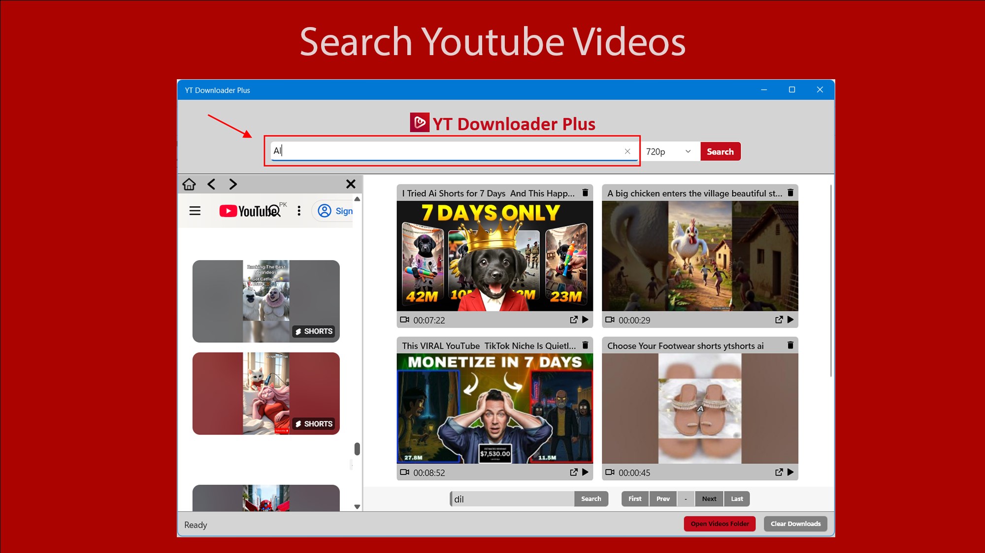Screen dimensions: 985x553
Task: Play the 00:07:22 video
Action: coord(585,320)
